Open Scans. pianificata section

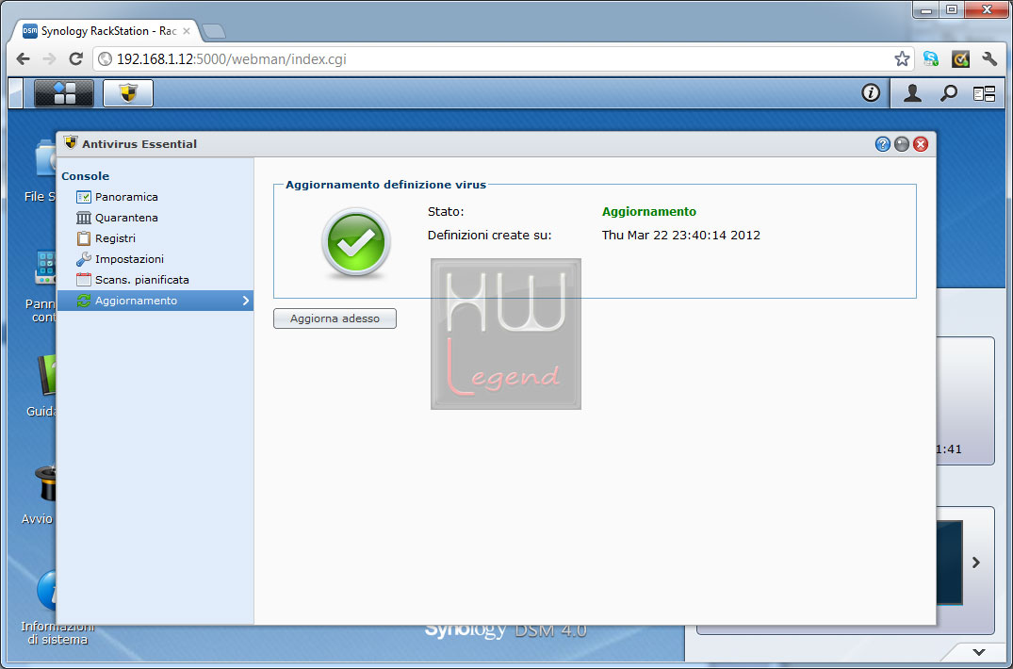point(155,280)
